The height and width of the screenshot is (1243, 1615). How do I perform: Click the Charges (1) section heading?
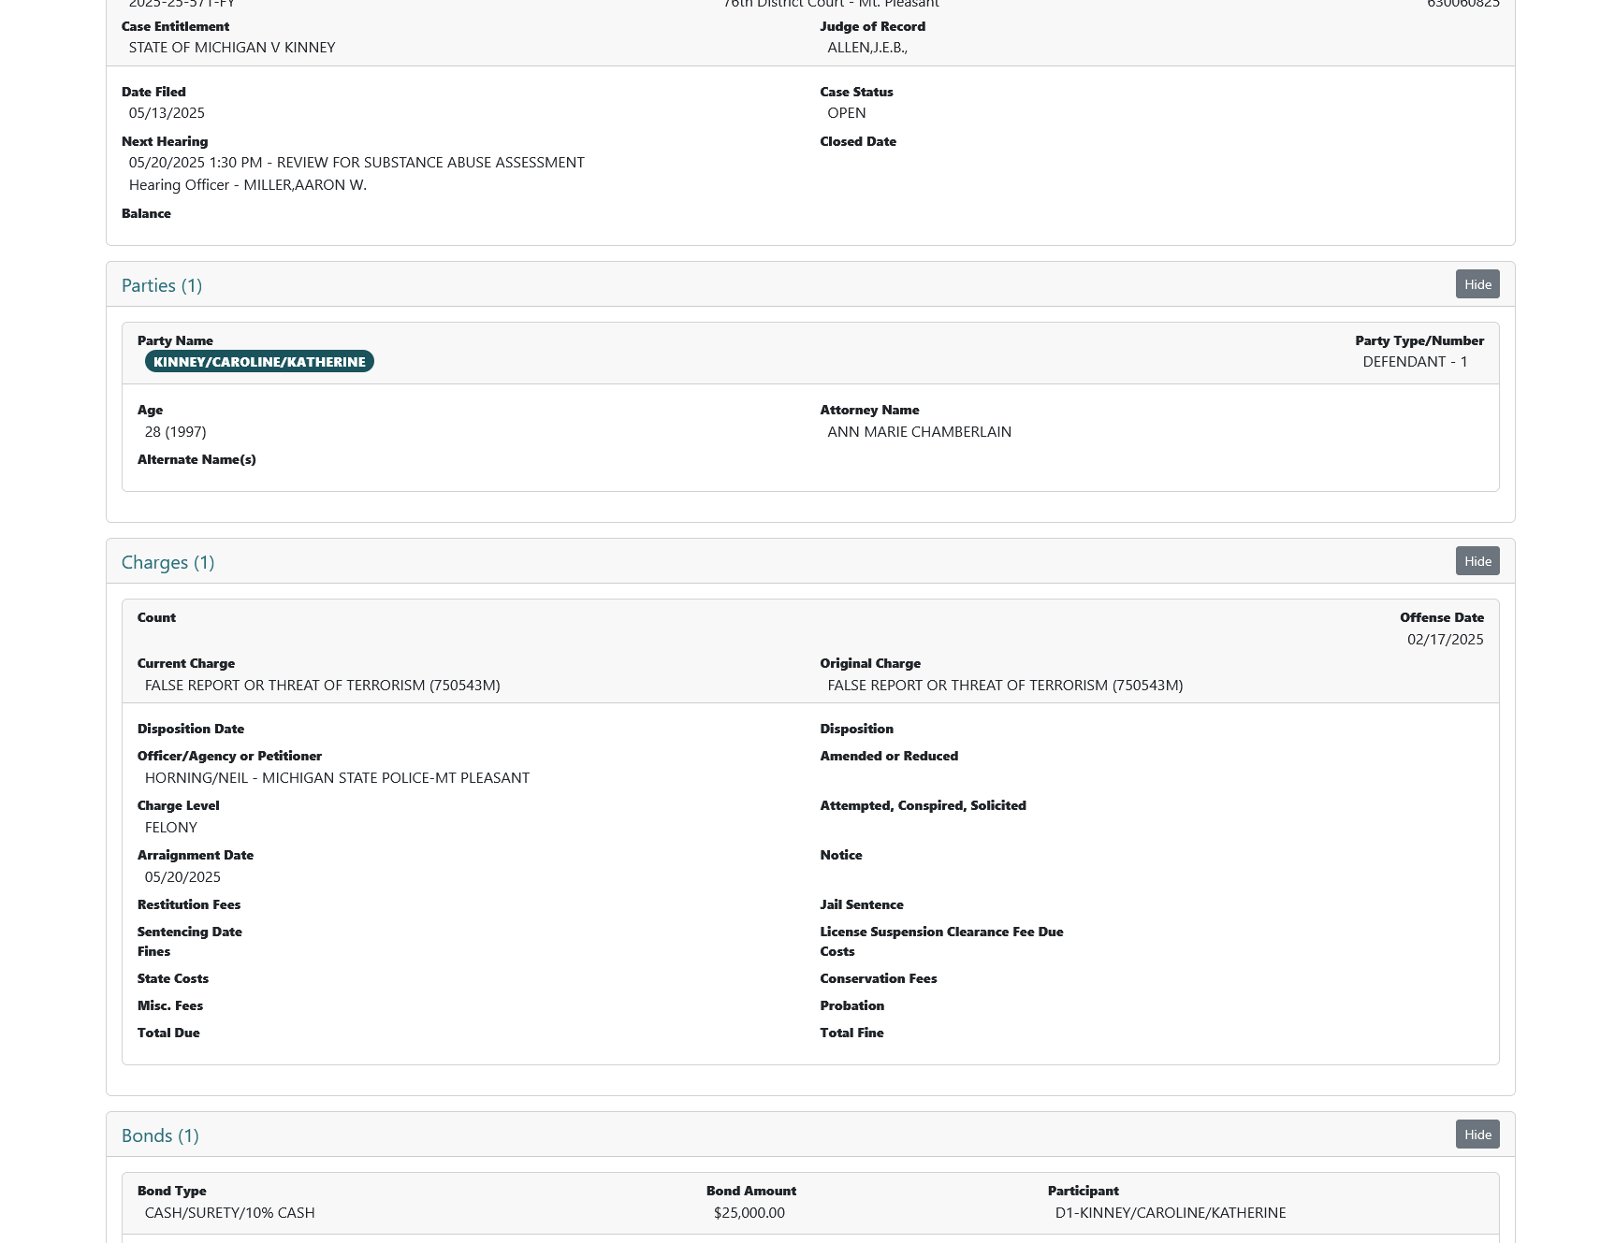point(168,562)
